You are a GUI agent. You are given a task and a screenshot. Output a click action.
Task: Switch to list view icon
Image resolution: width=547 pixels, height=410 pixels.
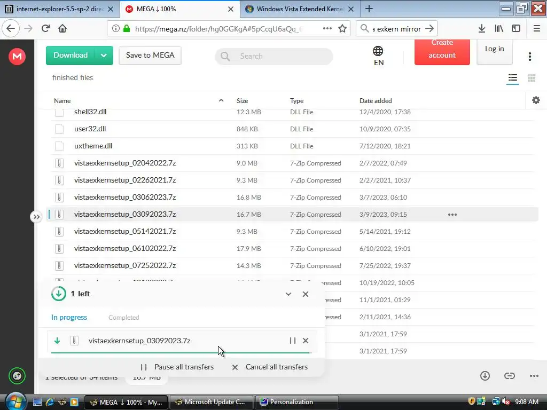click(x=512, y=78)
